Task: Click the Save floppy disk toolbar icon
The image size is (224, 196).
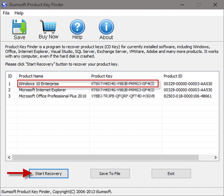Action: (x=19, y=27)
